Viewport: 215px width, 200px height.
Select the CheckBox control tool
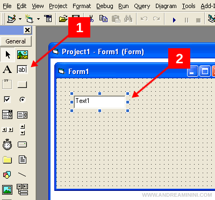[7, 99]
